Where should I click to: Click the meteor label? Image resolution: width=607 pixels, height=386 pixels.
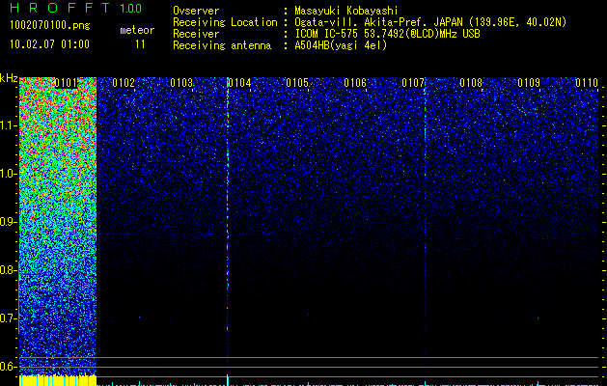(x=137, y=30)
